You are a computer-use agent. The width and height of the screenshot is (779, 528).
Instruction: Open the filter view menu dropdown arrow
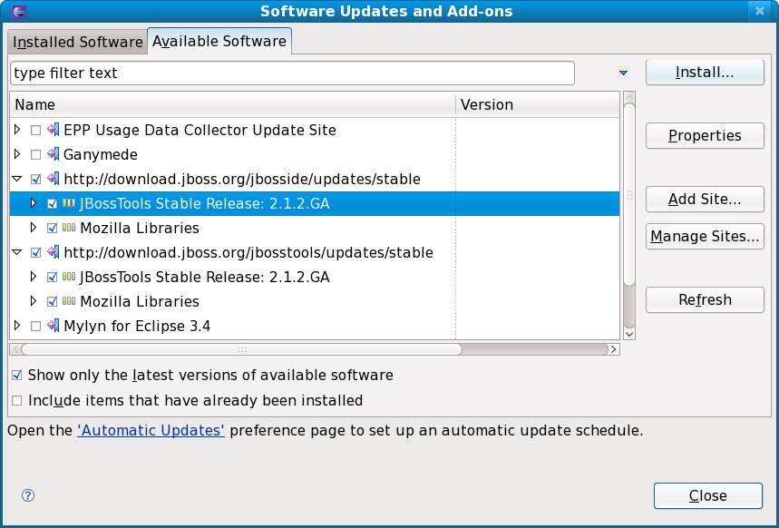623,73
